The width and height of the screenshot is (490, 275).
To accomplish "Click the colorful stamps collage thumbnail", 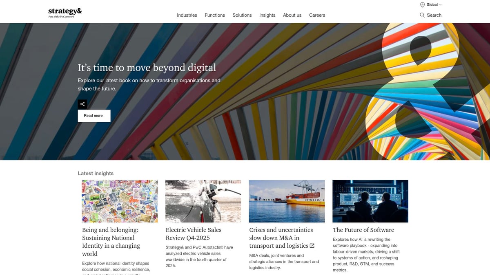I will tap(120, 201).
